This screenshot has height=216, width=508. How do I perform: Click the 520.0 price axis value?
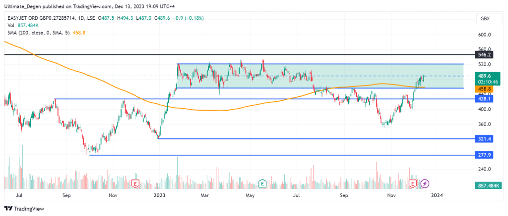(x=483, y=65)
